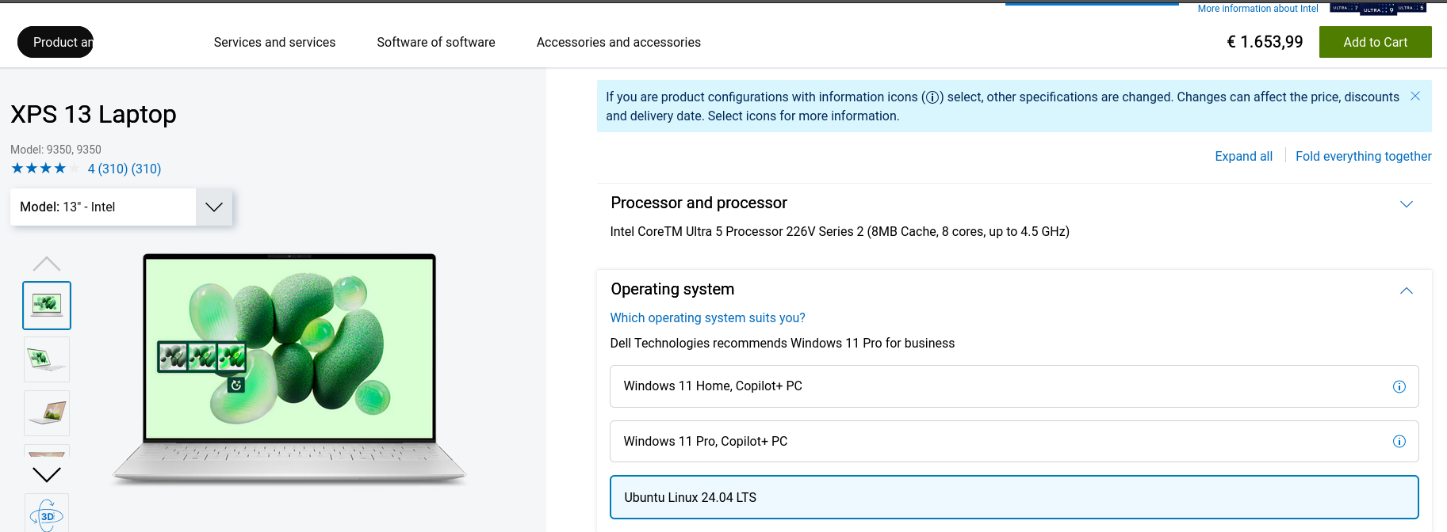This screenshot has width=1447, height=532.
Task: Expand the Processor and processor section
Action: point(1407,203)
